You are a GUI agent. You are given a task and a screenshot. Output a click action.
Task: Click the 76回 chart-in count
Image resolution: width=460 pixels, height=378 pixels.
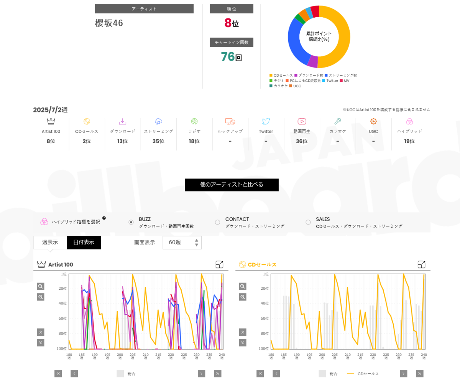coord(232,57)
